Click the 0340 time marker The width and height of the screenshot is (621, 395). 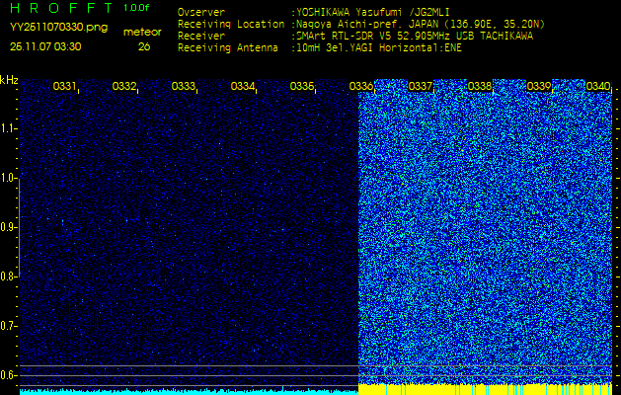coord(597,86)
